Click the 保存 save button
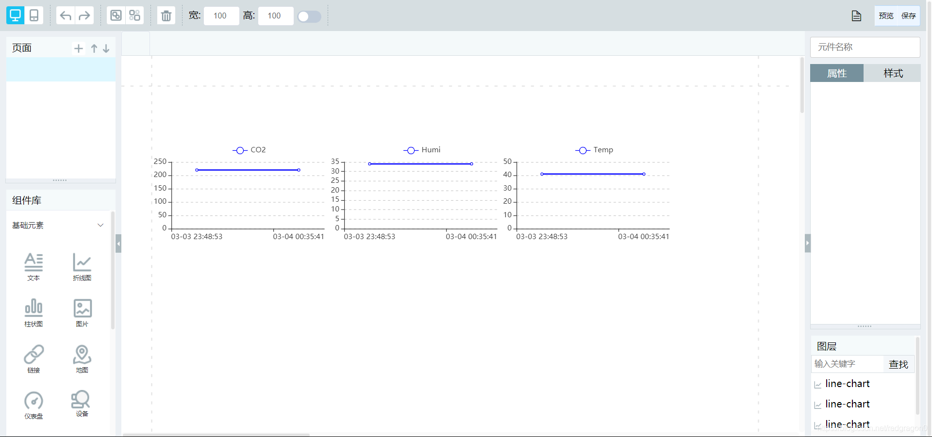Image resolution: width=932 pixels, height=437 pixels. tap(908, 16)
